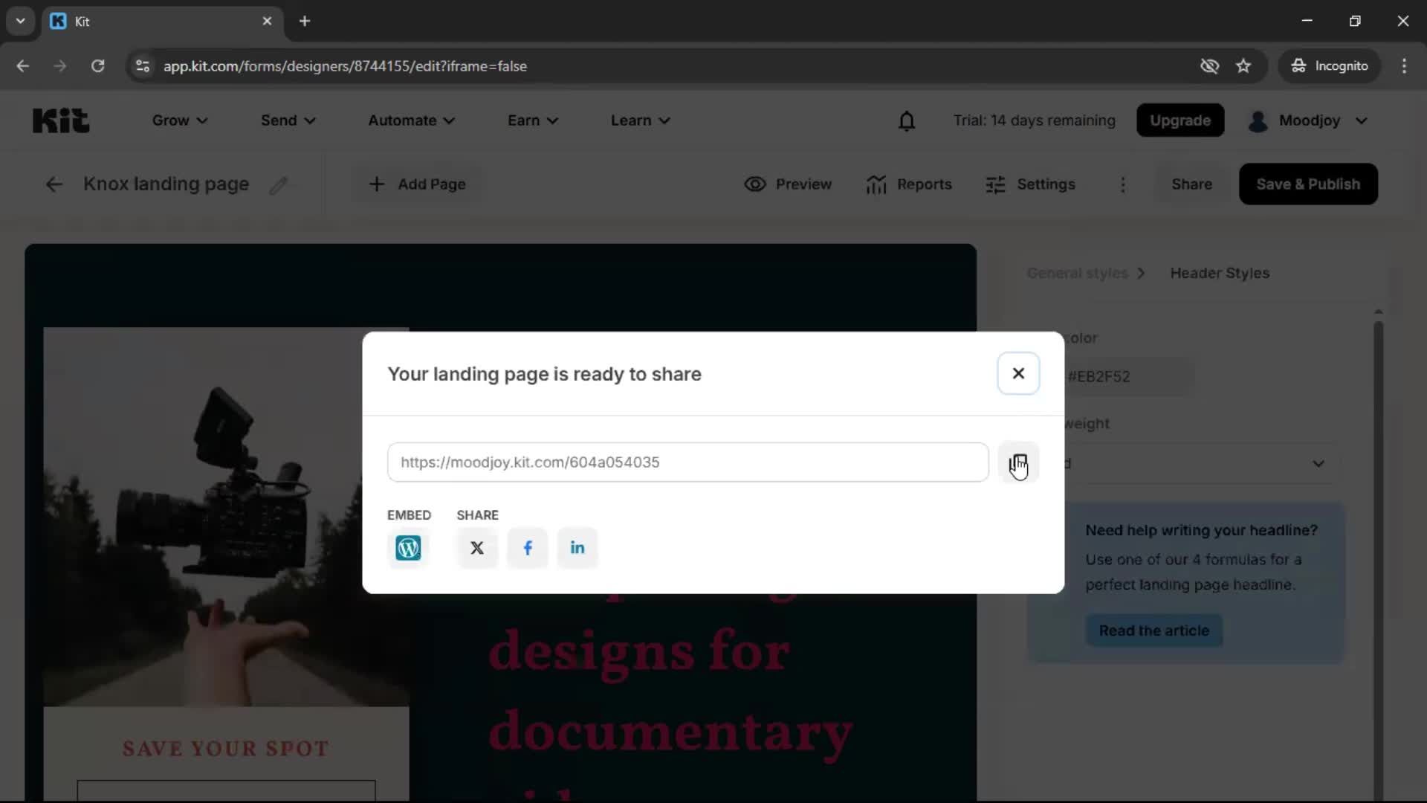Image resolution: width=1427 pixels, height=803 pixels.
Task: Open the more options three-dot menu
Action: 1122,184
